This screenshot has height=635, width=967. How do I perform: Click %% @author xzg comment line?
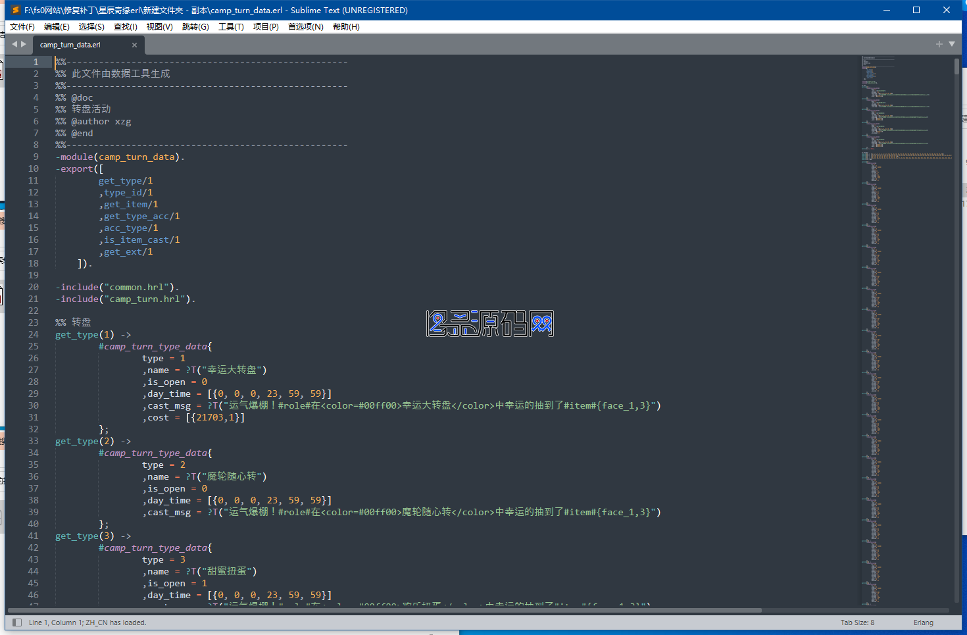click(x=93, y=121)
